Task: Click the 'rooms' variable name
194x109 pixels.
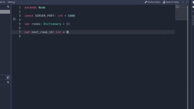Action: [36, 24]
